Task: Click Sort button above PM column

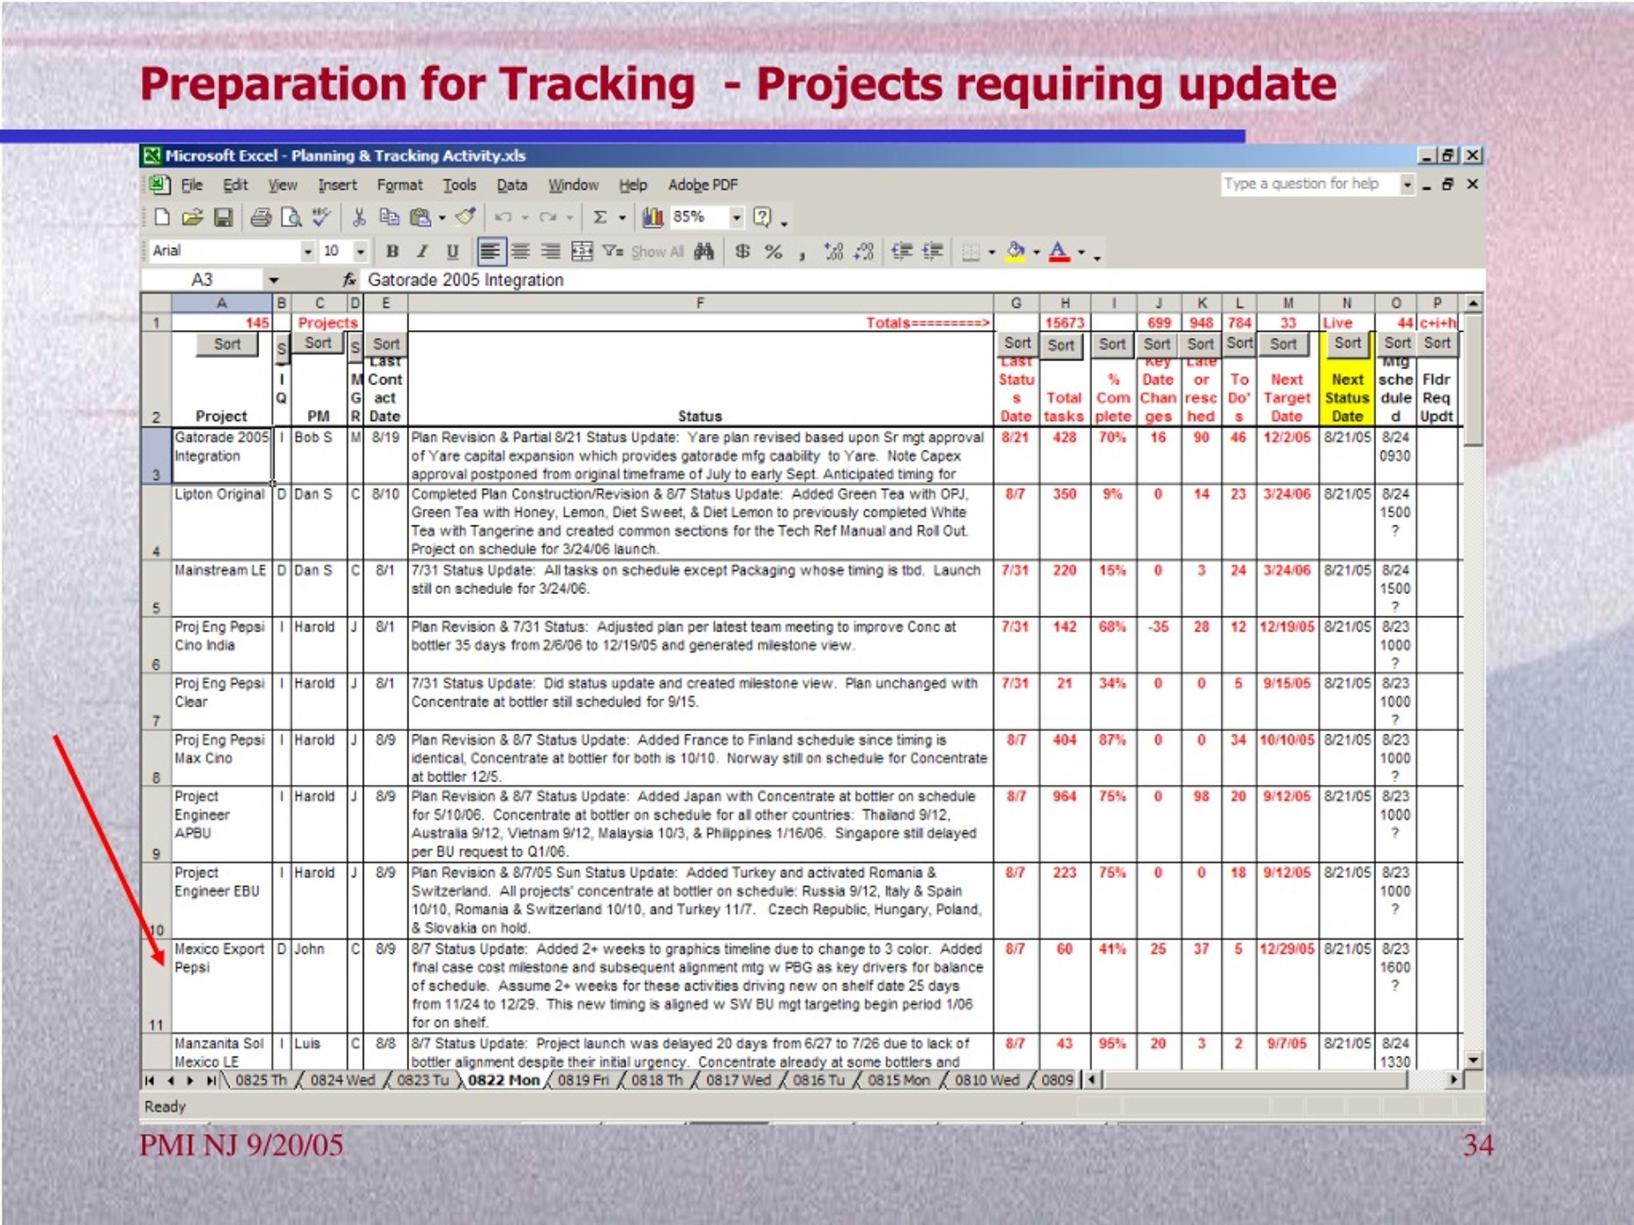Action: click(x=318, y=343)
